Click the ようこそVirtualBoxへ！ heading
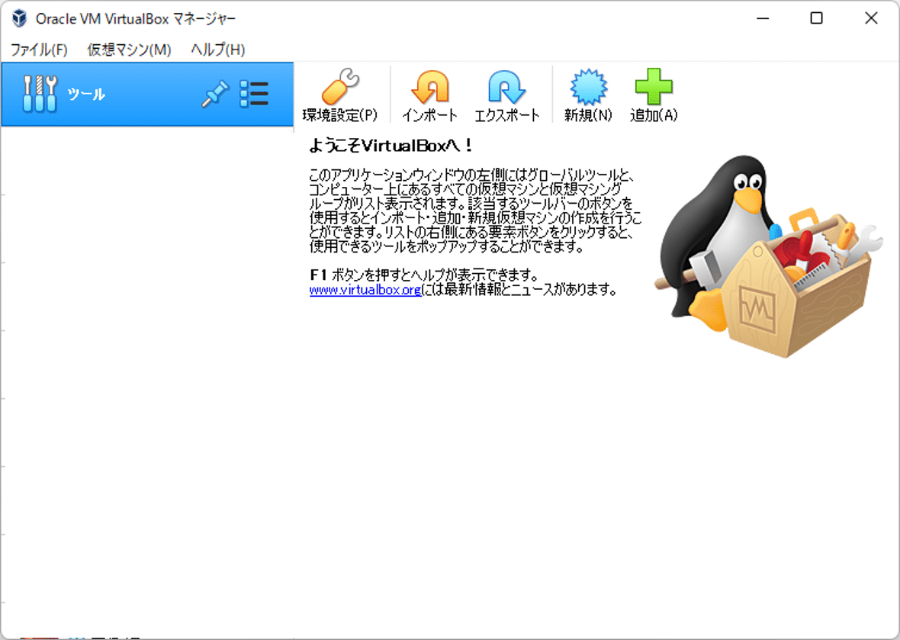This screenshot has width=900, height=640. coord(391,146)
